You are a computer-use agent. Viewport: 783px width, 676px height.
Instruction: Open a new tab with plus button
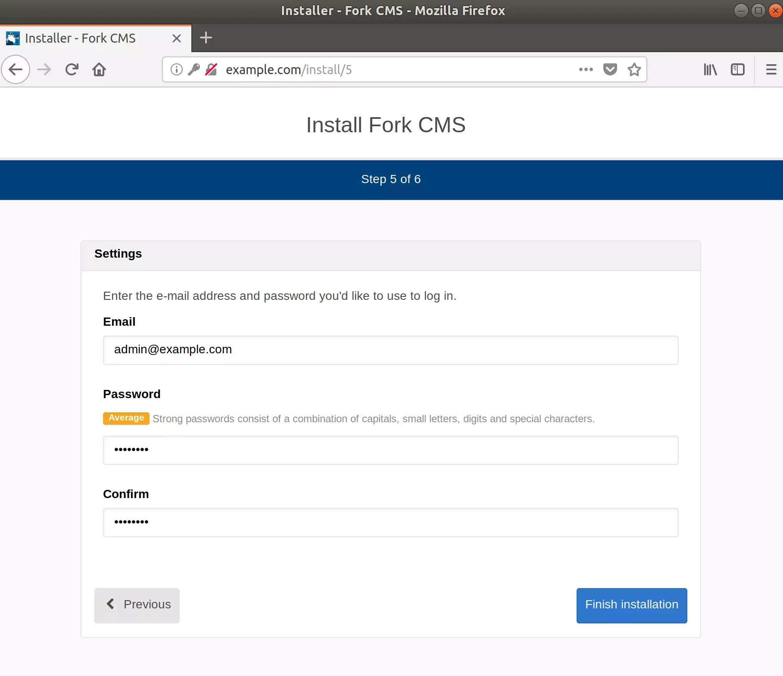206,38
